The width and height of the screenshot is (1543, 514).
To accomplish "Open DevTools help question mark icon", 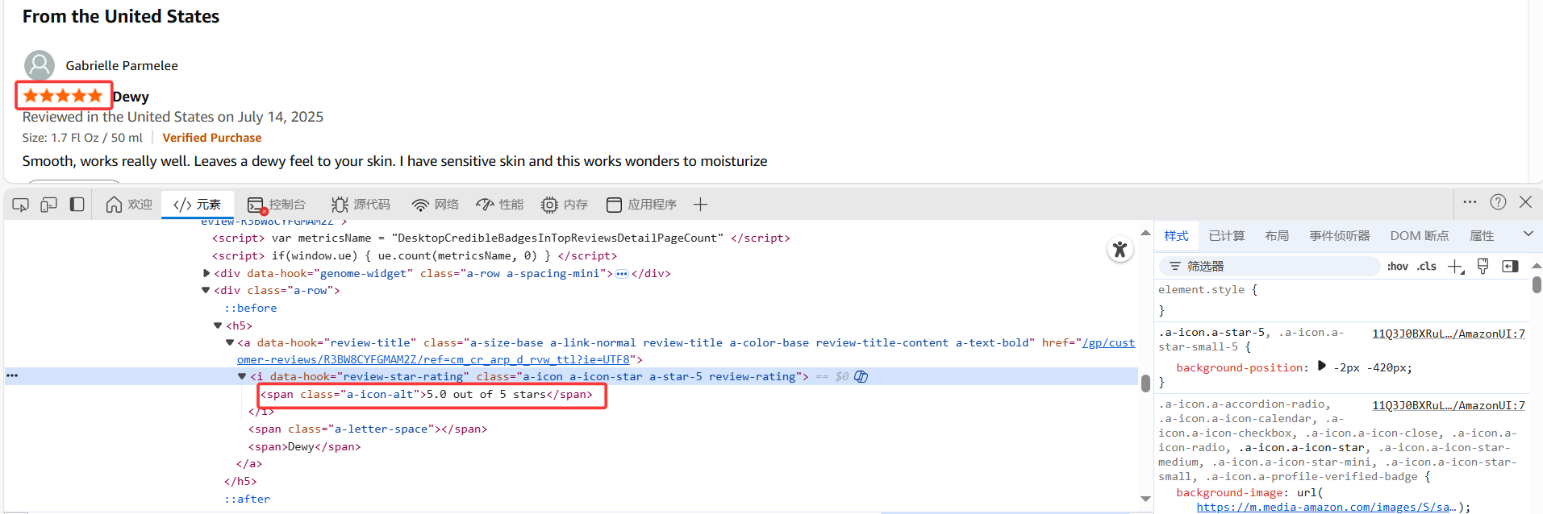I will click(x=1498, y=202).
